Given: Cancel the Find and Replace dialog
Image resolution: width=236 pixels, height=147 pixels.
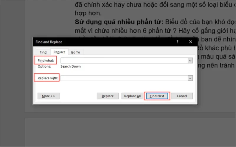Looking at the screenshot, I should coord(182,96).
